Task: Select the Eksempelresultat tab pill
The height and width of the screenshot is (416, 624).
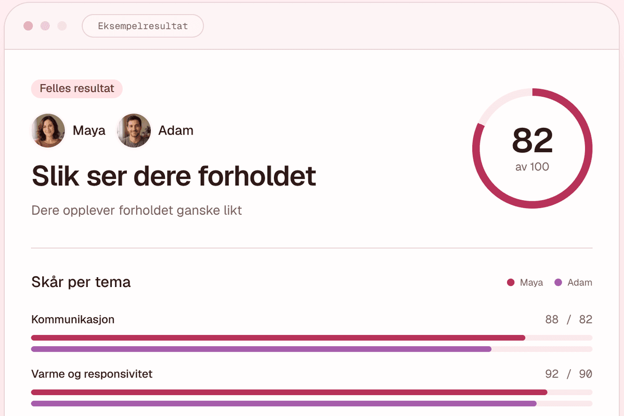Action: pyautogui.click(x=142, y=26)
